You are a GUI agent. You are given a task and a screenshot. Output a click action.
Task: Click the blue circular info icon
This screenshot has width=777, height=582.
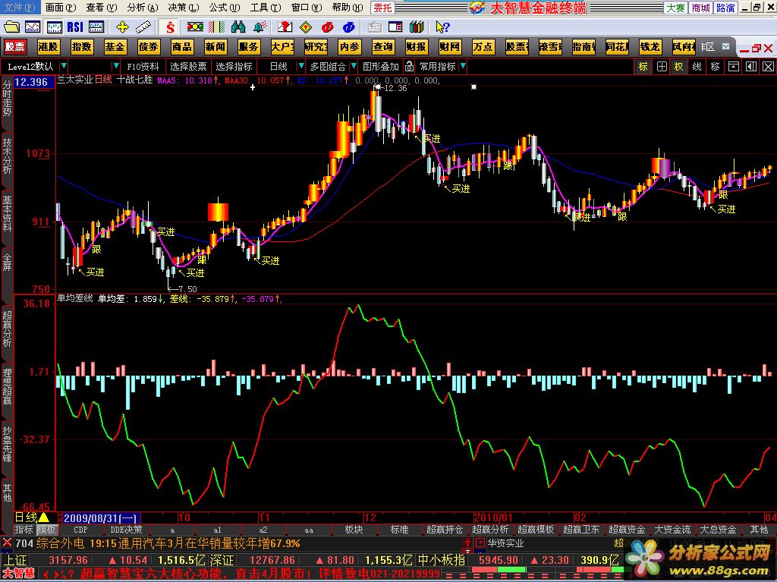[x=349, y=27]
